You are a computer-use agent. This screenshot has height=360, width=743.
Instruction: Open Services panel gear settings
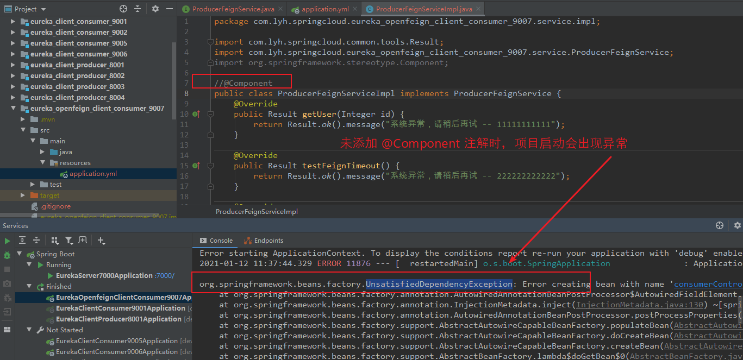click(x=737, y=225)
